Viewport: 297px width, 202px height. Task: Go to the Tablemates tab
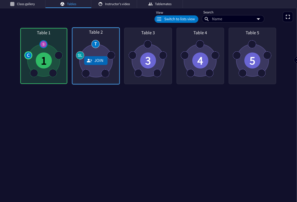click(160, 4)
